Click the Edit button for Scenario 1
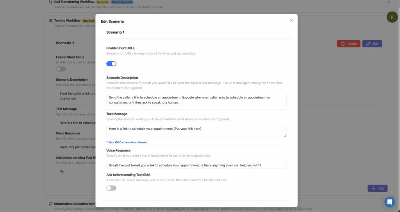Screen dimensions: 400x212 tap(372, 44)
